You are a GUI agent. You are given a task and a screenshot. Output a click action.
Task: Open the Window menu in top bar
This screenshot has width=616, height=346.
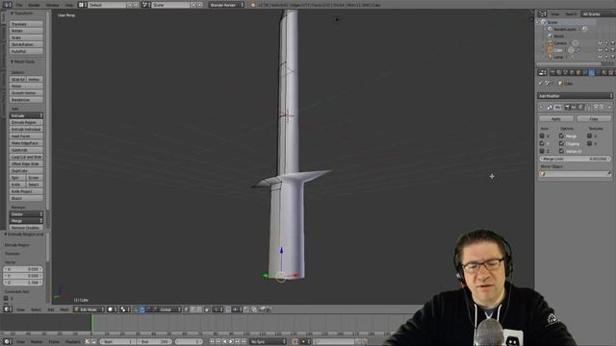coord(52,5)
